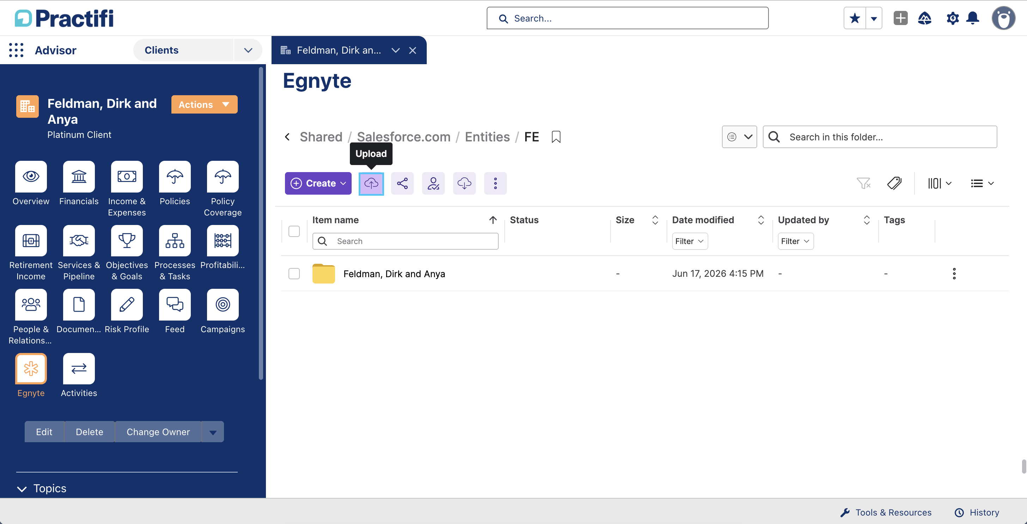The width and height of the screenshot is (1027, 524).
Task: Open row menu for Feldman folder
Action: (x=954, y=274)
